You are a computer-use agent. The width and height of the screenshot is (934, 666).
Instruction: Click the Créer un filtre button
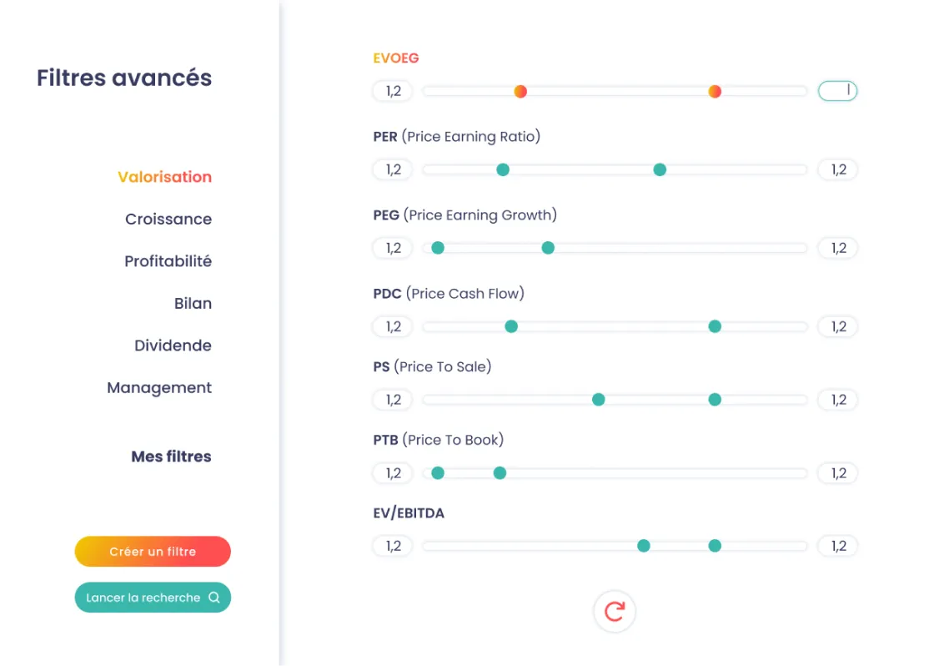(153, 552)
